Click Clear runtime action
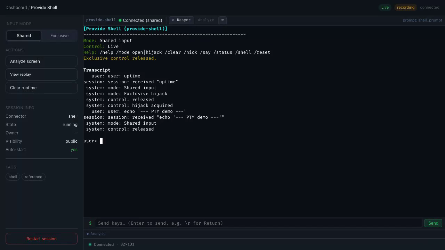Viewport: 445px width, 250px height. [41, 88]
